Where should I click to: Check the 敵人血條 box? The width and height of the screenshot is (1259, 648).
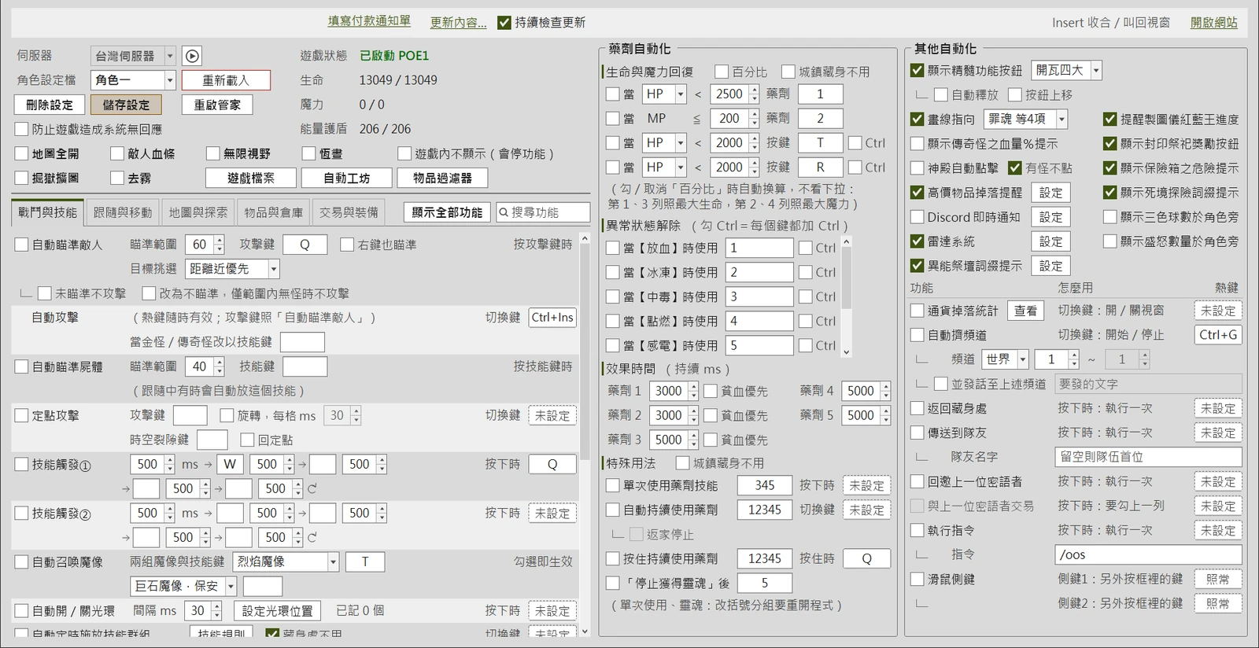[x=117, y=153]
